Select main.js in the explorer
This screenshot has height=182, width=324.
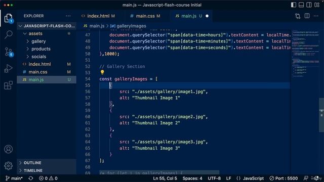(x=47, y=79)
